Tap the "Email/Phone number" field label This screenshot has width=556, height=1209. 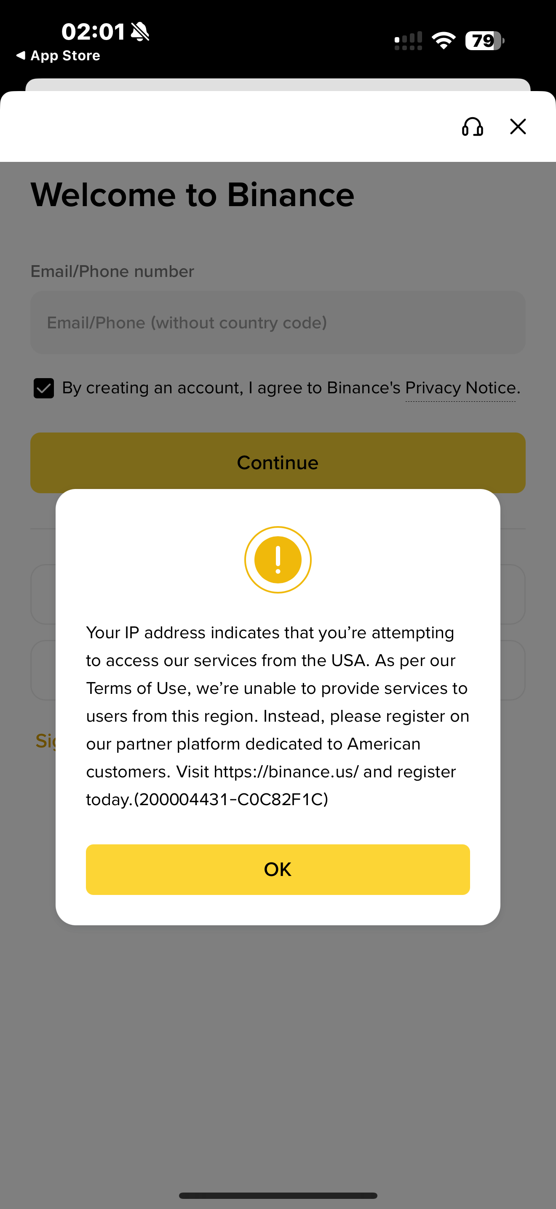tap(112, 271)
